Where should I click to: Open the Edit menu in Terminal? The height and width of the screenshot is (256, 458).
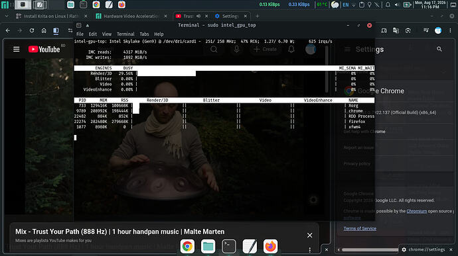[92, 34]
